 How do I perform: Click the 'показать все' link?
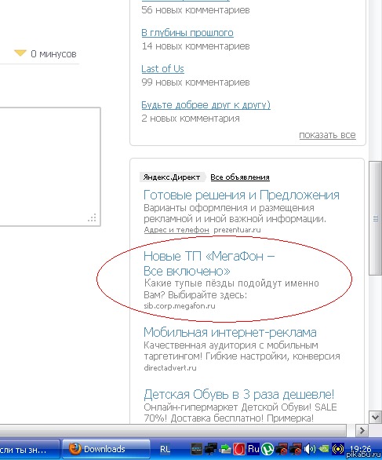[x=327, y=135]
